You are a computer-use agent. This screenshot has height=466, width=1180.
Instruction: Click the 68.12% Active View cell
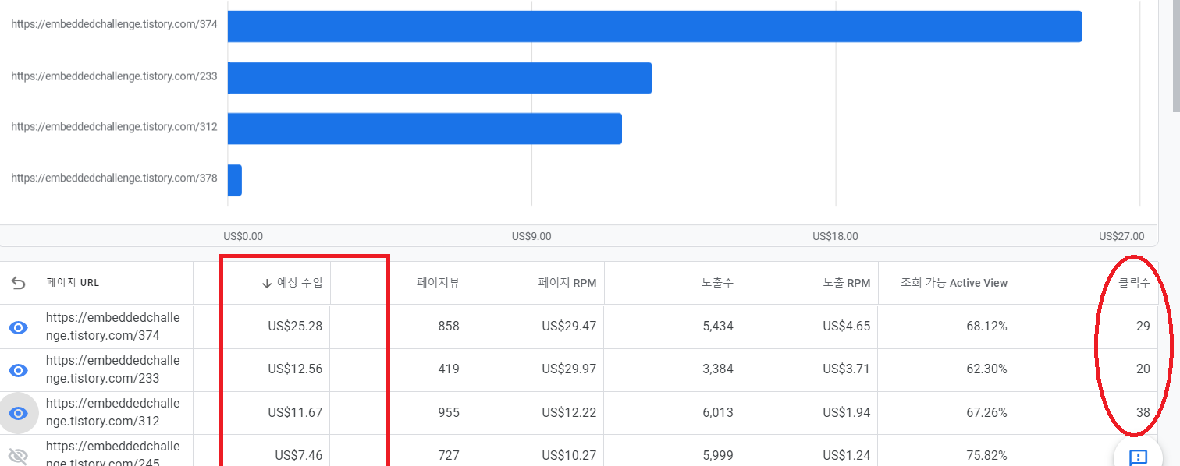986,327
